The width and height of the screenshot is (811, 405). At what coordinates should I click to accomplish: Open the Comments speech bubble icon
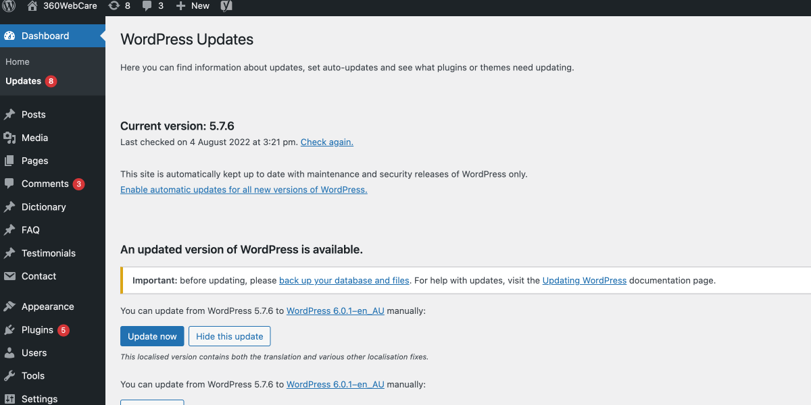[9, 183]
